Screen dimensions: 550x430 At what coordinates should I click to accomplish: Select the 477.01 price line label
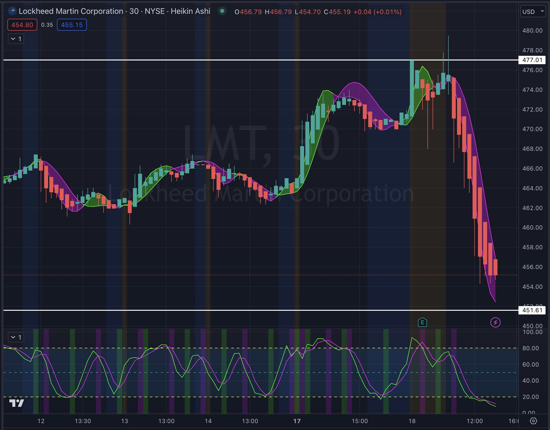click(532, 60)
